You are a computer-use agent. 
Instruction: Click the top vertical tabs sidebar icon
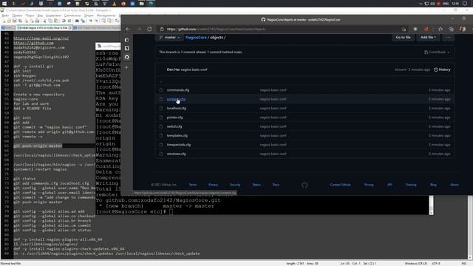click(x=126, y=40)
